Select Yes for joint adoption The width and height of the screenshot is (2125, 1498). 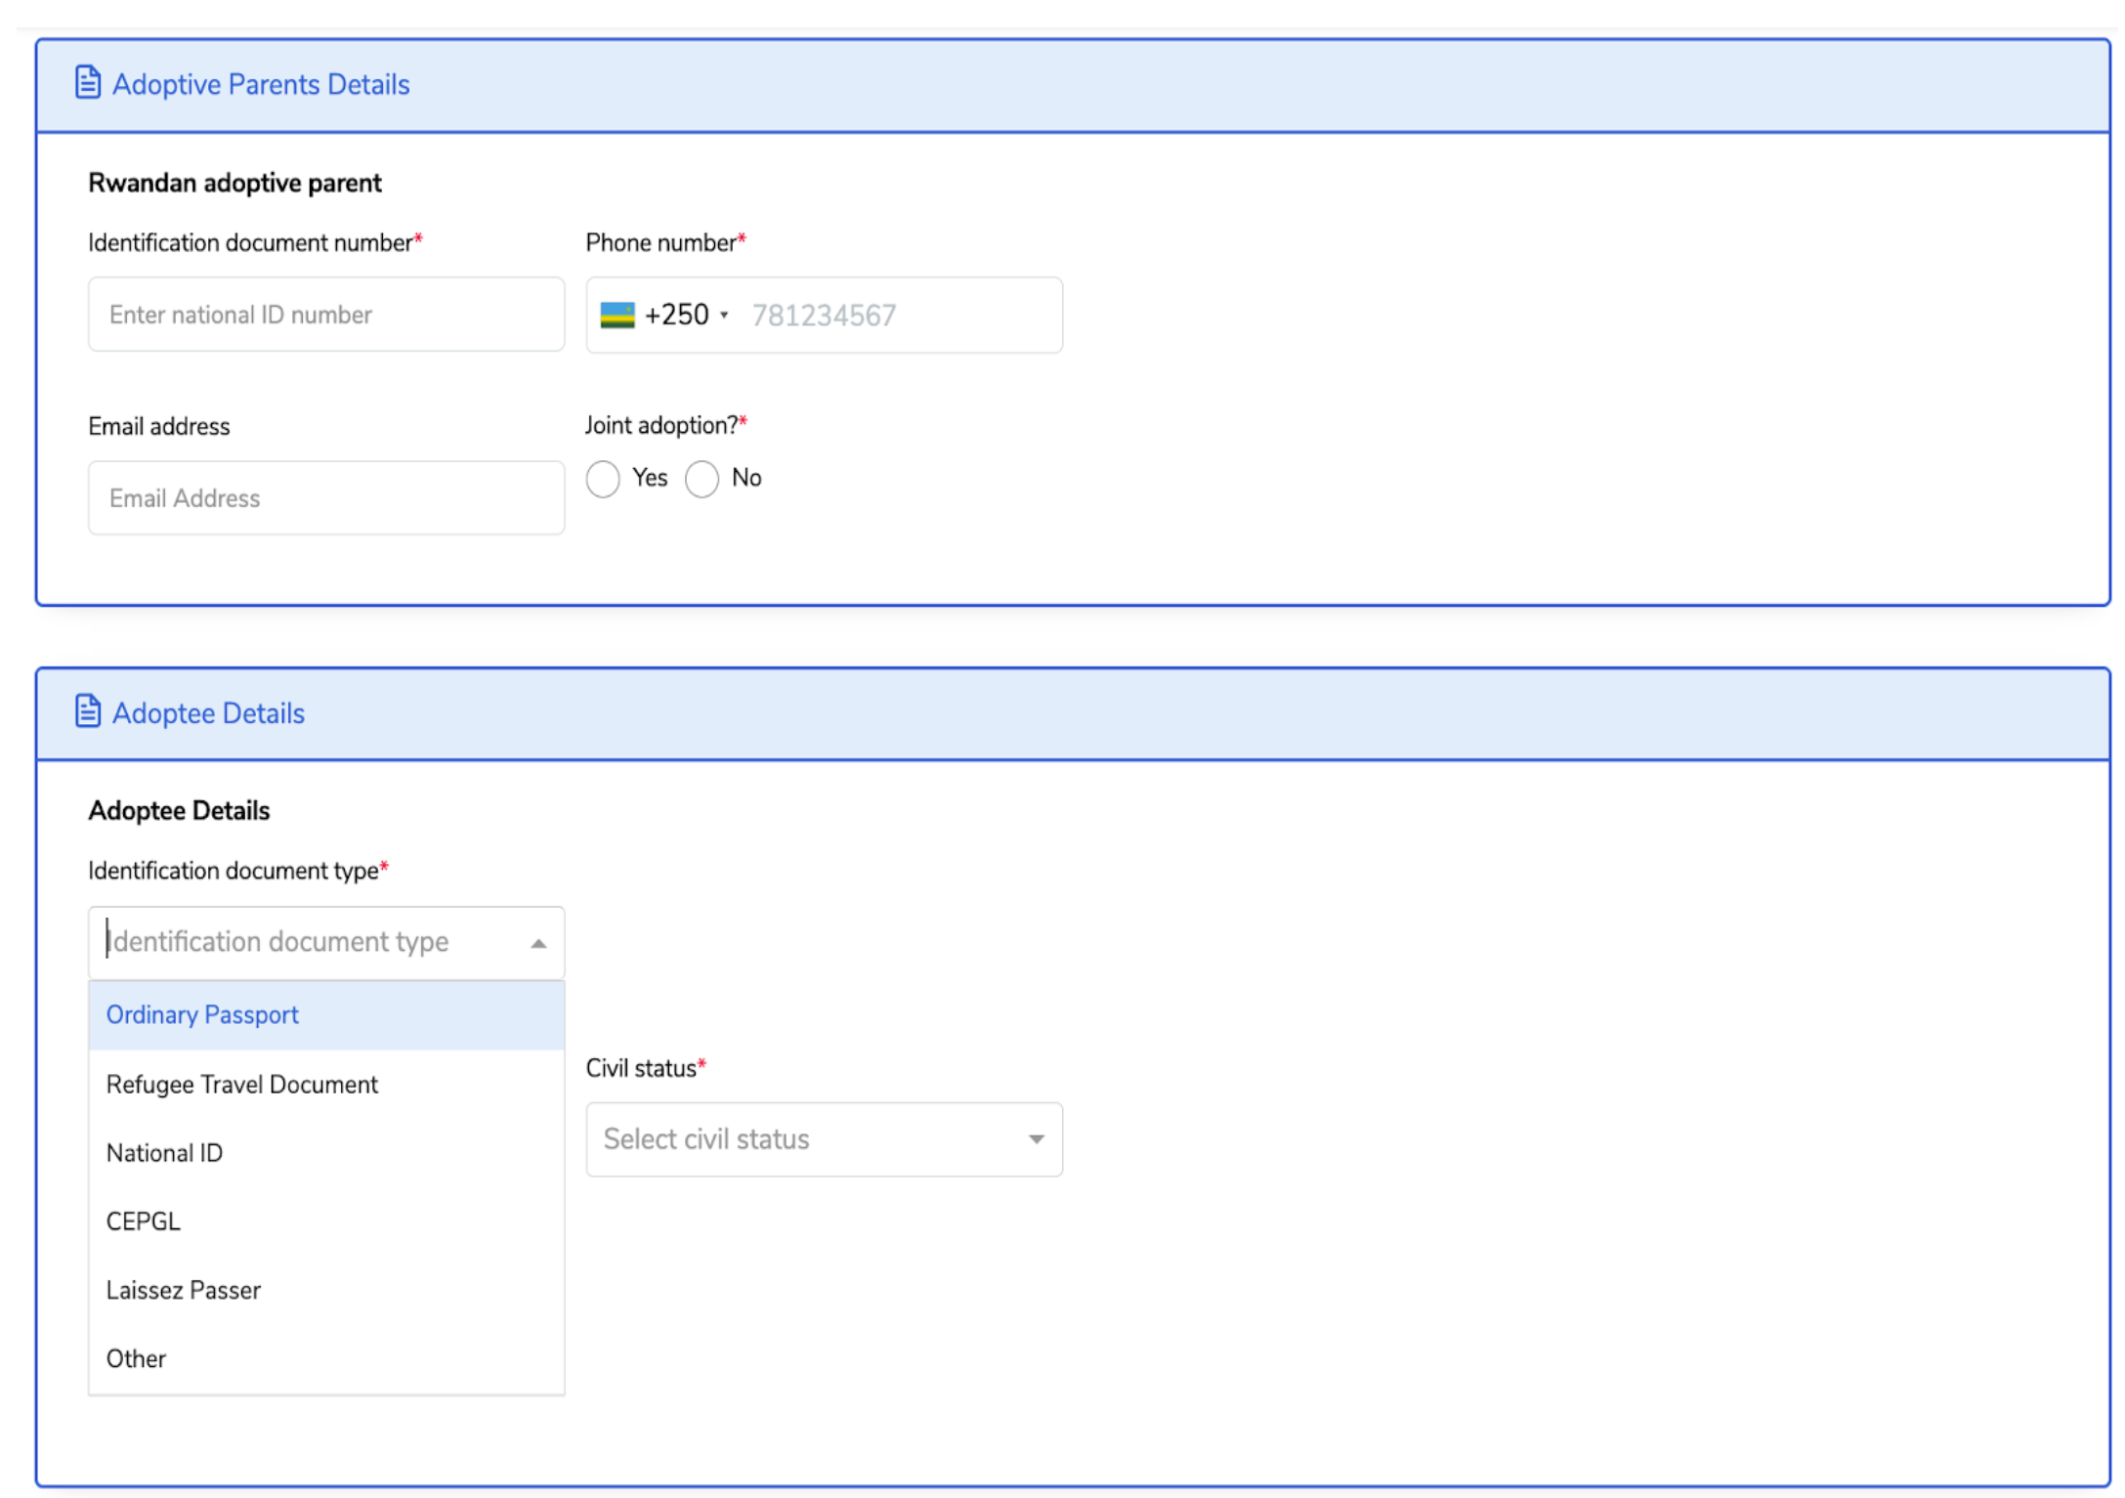tap(603, 479)
